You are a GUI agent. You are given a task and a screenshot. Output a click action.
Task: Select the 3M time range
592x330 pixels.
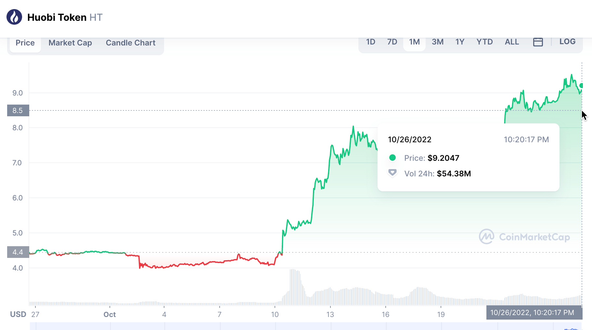point(437,42)
